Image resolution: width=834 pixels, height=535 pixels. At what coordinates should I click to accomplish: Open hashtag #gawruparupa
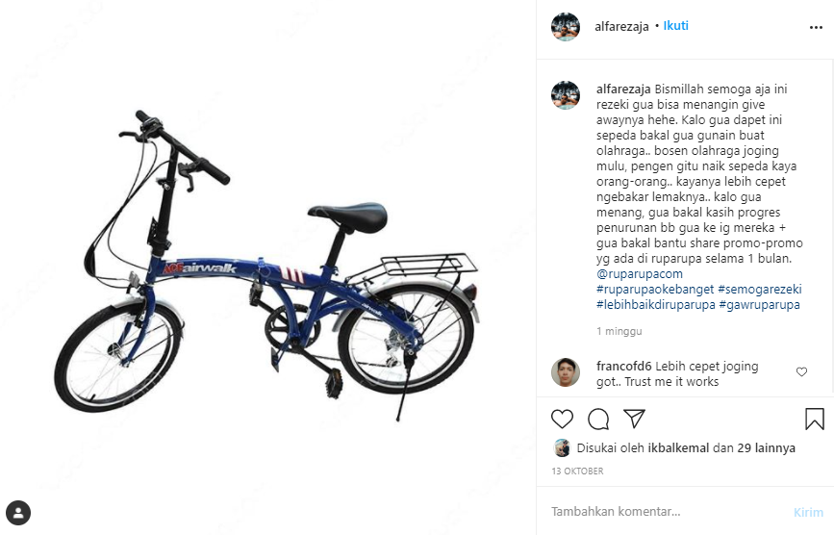click(760, 305)
